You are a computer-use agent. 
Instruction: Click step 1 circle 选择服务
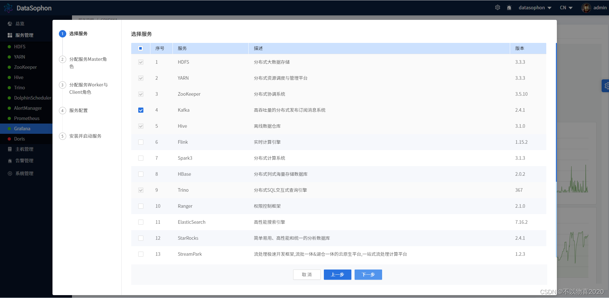click(62, 34)
